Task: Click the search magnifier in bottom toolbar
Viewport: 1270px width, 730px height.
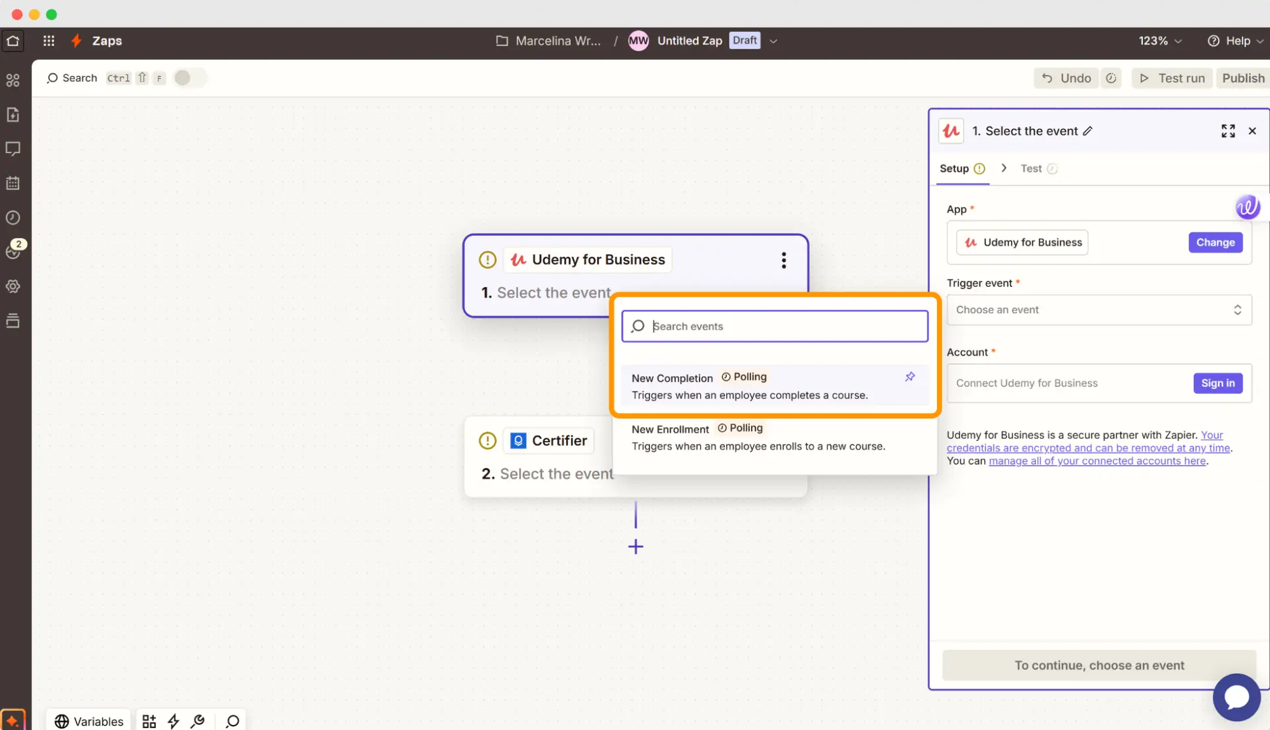Action: 233,721
